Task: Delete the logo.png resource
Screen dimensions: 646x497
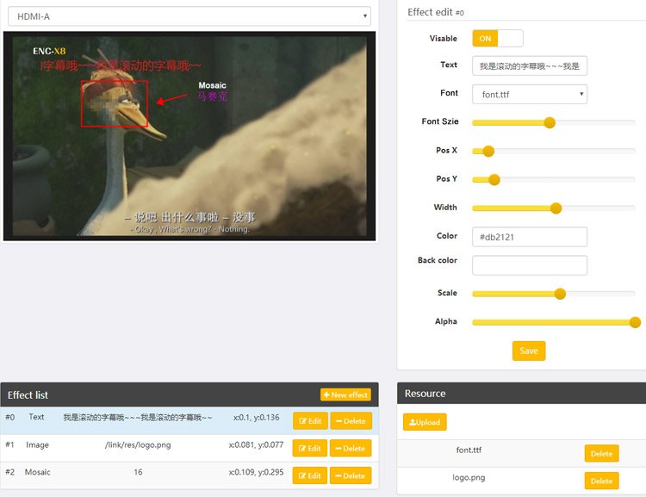Action: (x=601, y=481)
